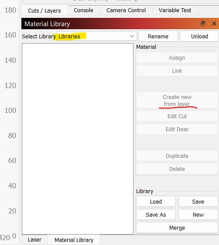219x245 pixels.
Task: Create a New library
Action: (198, 214)
